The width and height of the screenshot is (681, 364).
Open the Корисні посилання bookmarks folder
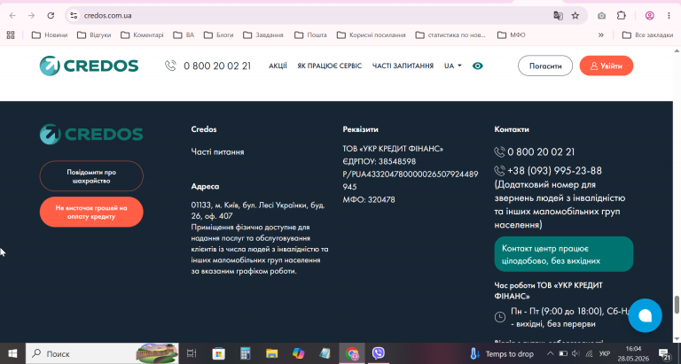(x=371, y=35)
